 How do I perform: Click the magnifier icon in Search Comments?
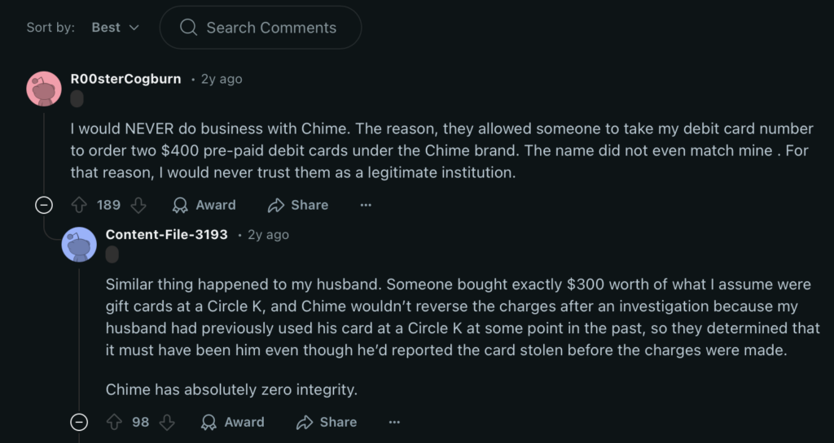click(188, 28)
